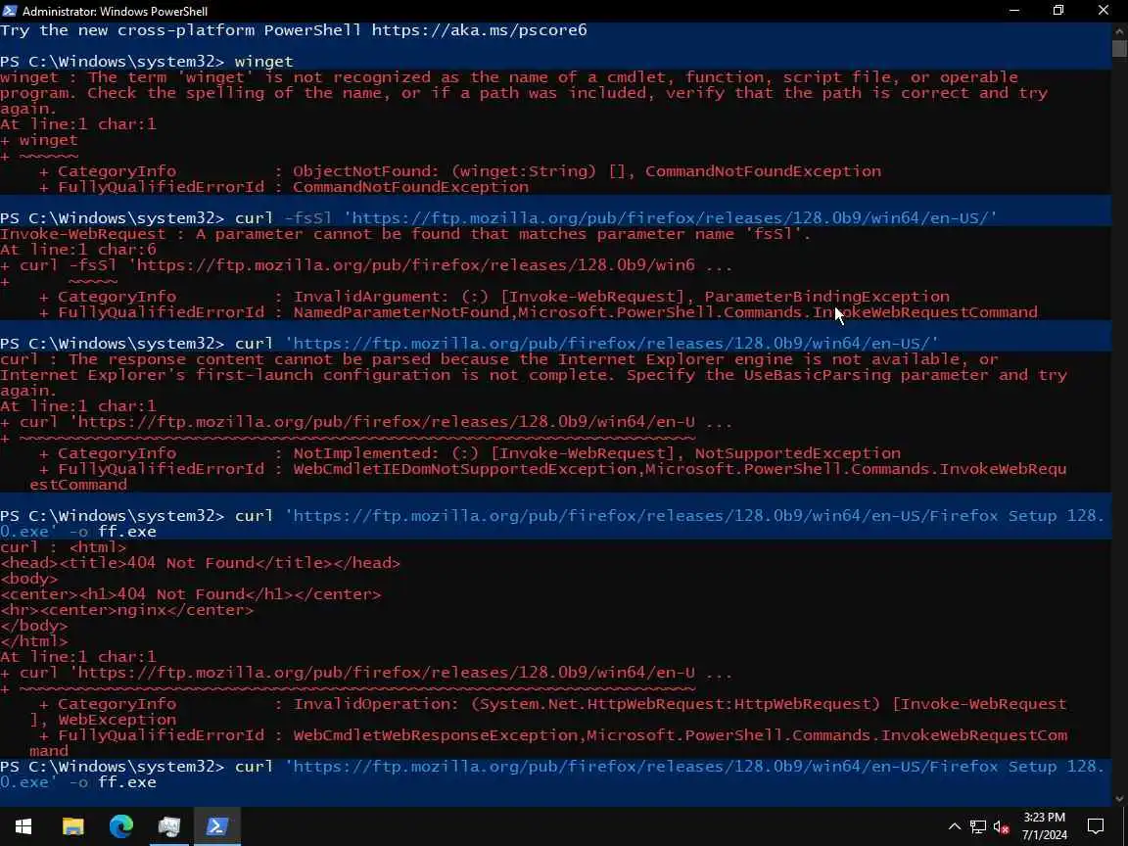Open the notification center icon
The image size is (1128, 846).
click(x=1096, y=826)
